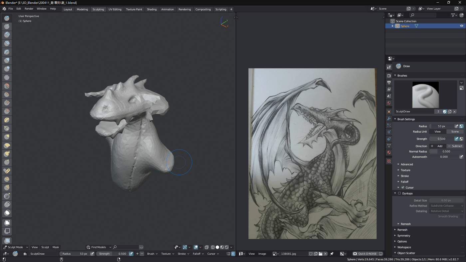Expand Sphere in the outliner tree
466x262 pixels.
pos(392,26)
